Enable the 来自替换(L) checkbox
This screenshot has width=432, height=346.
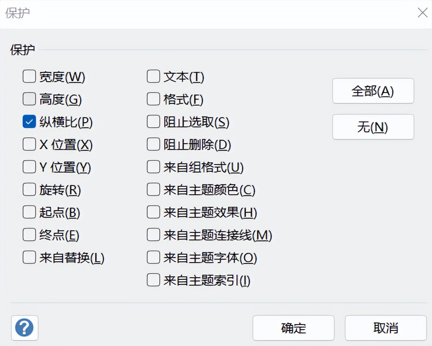(x=29, y=257)
